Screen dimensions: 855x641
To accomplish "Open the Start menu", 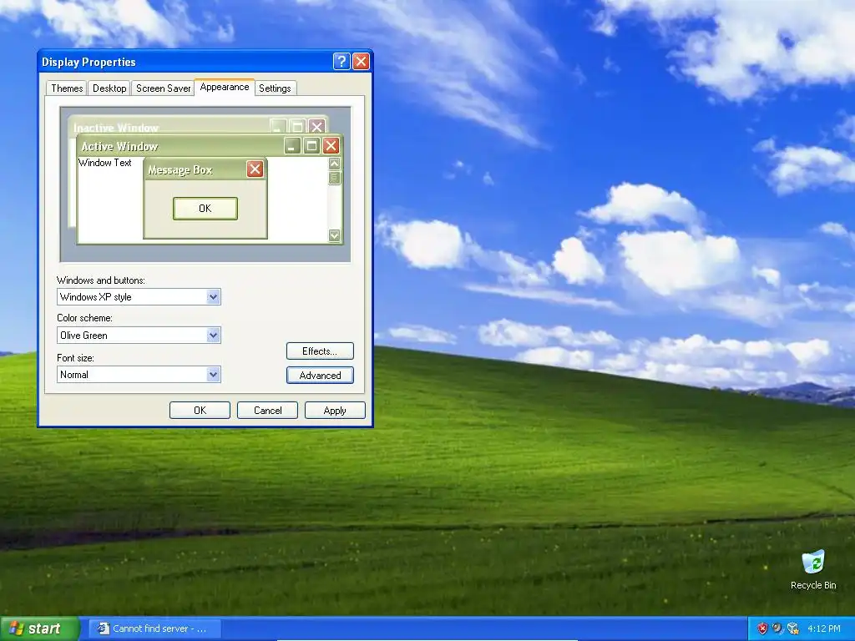I will pos(39,628).
